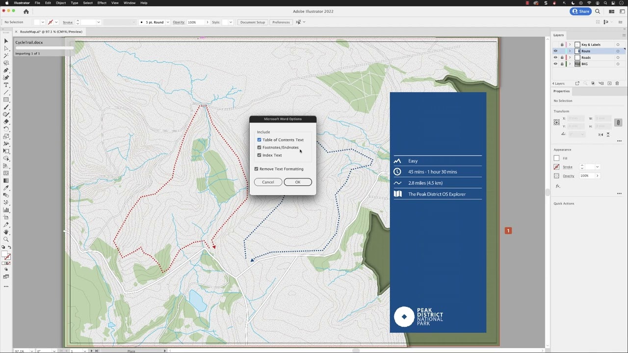Delete selected layer with trash icon
The image size is (628, 353).
pos(617,83)
